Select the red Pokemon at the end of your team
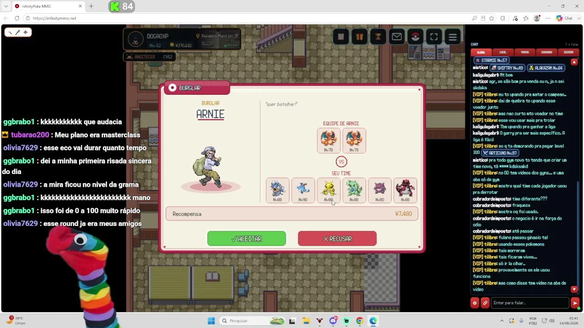Screen dimensions: 584x328 [405, 190]
